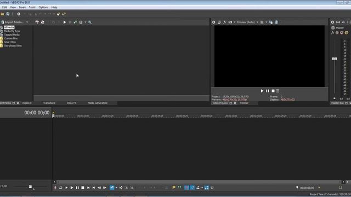Click the Insert Marker flag icon
351x197 pixels.
[x=174, y=188]
